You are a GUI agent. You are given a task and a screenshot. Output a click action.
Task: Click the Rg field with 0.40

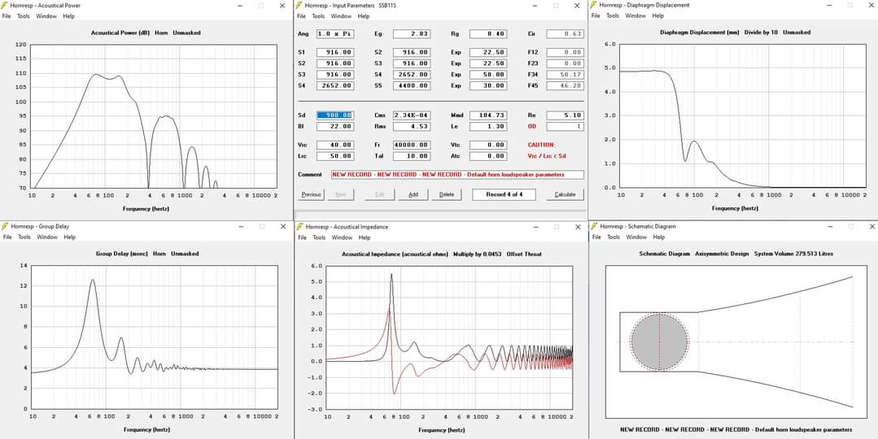(x=487, y=34)
